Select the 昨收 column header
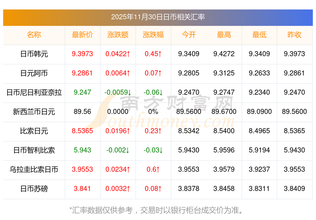Image resolution: width=316 pixels, height=220 pixels. [x=295, y=35]
